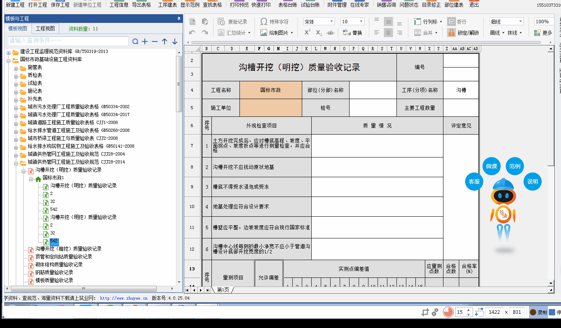Click the search input field 请输入查询条件
561x328 pixels.
[x=68, y=41]
